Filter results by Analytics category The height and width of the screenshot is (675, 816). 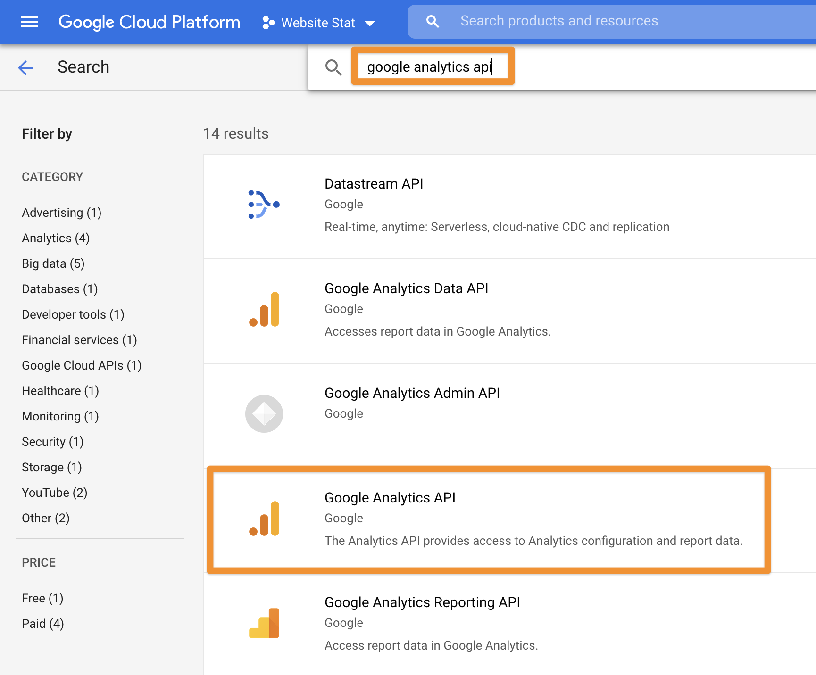pos(55,238)
